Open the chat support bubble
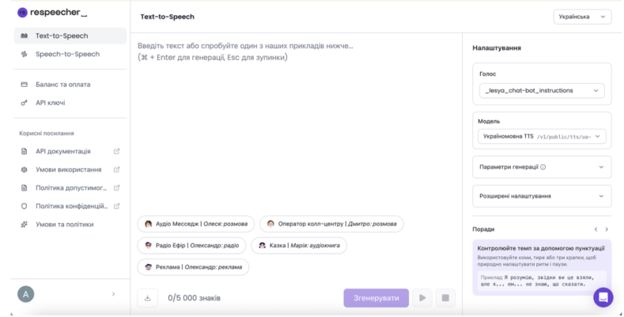Viewport: 624px width, 317px height. point(603,297)
